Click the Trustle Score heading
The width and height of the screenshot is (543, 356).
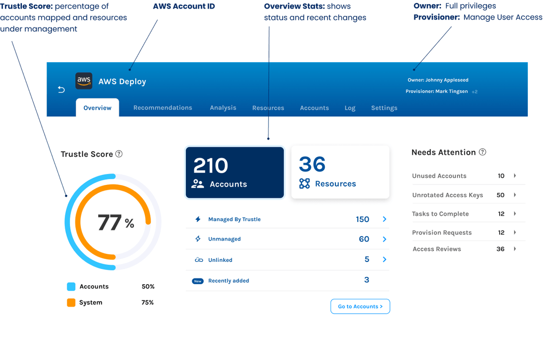(87, 154)
